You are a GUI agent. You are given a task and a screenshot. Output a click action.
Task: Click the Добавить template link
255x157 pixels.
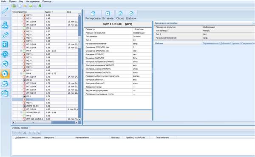tap(225, 43)
